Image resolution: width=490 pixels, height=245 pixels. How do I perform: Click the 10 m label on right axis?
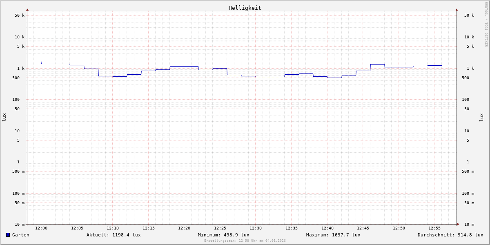469,225
